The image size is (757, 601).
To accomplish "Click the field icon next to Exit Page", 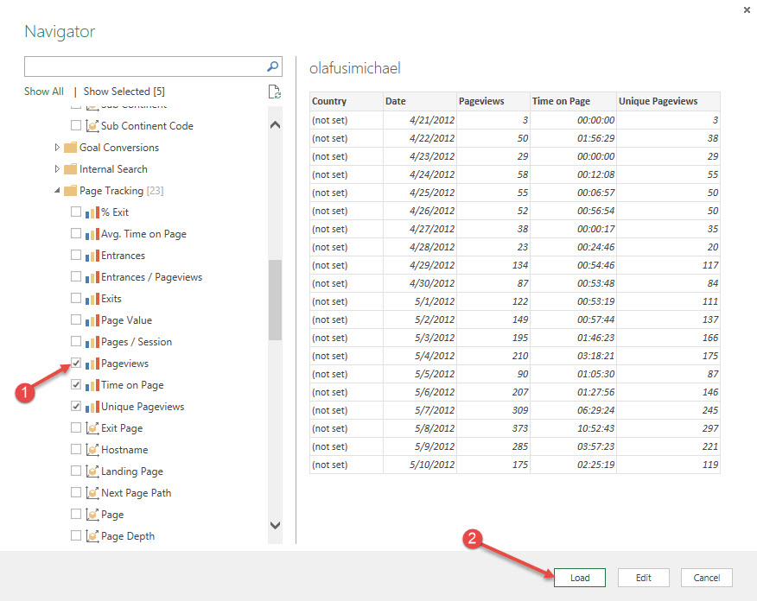I will (x=92, y=427).
